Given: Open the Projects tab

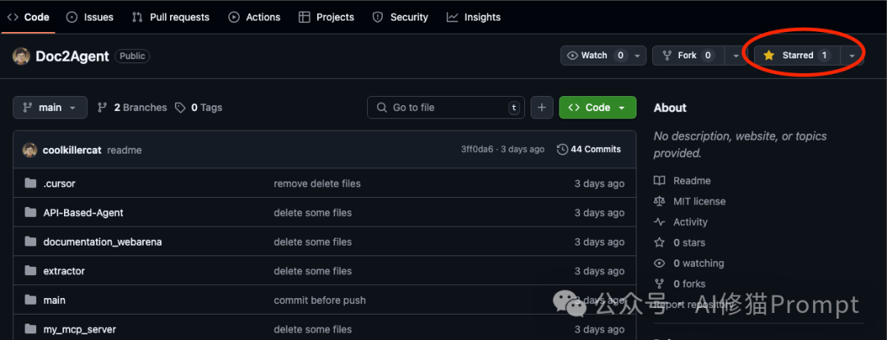Looking at the screenshot, I should click(x=326, y=17).
